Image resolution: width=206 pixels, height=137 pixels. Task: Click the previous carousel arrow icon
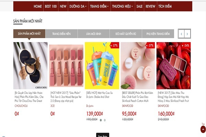point(181,34)
